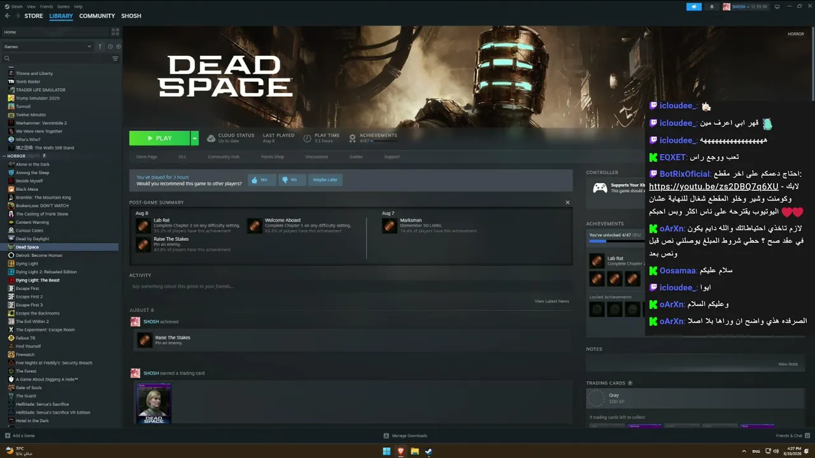Visit the Community Hub link
The height and width of the screenshot is (458, 815).
click(x=223, y=156)
